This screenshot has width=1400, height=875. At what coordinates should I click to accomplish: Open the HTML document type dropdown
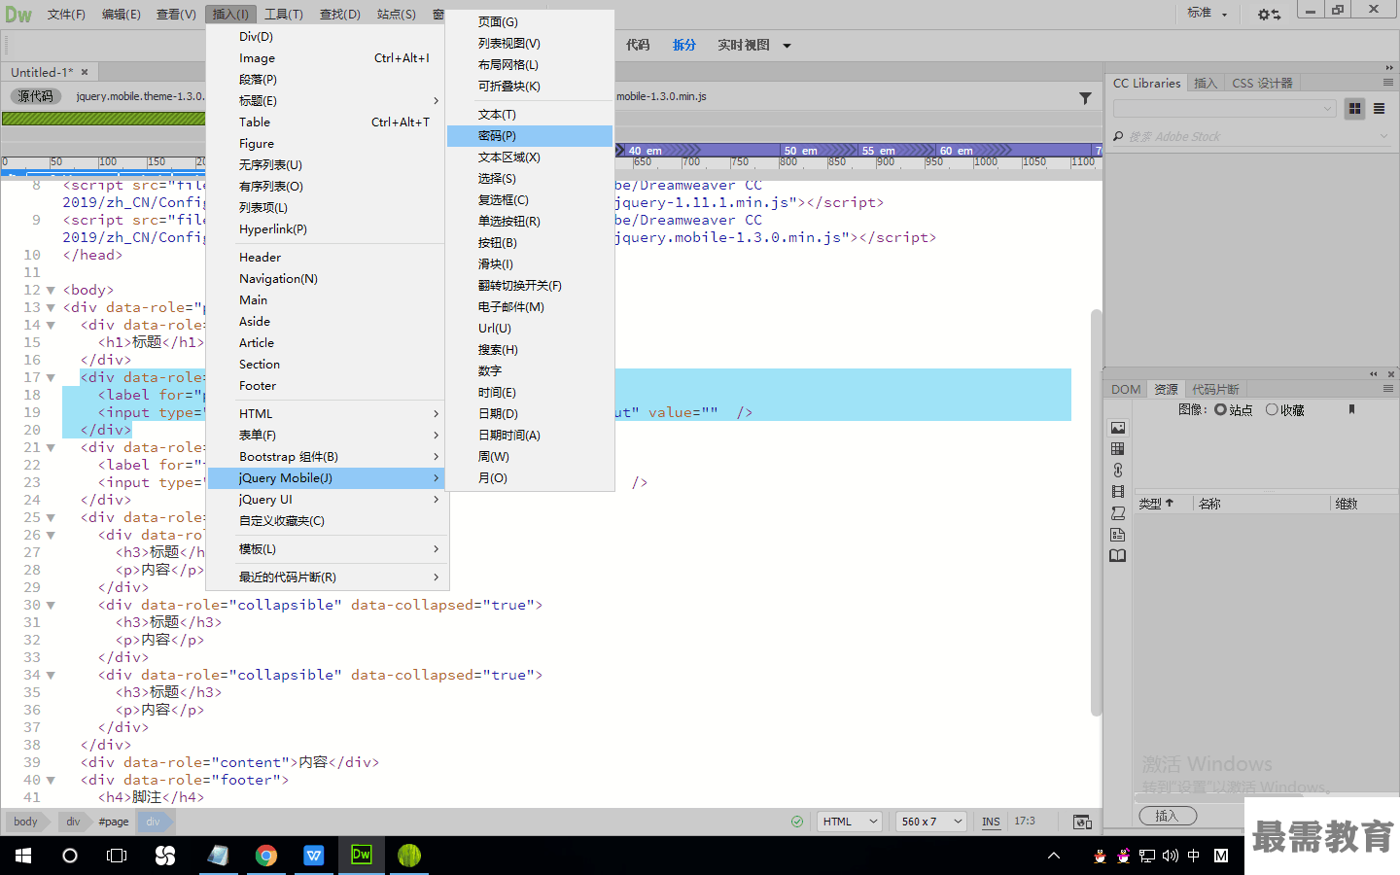[849, 822]
